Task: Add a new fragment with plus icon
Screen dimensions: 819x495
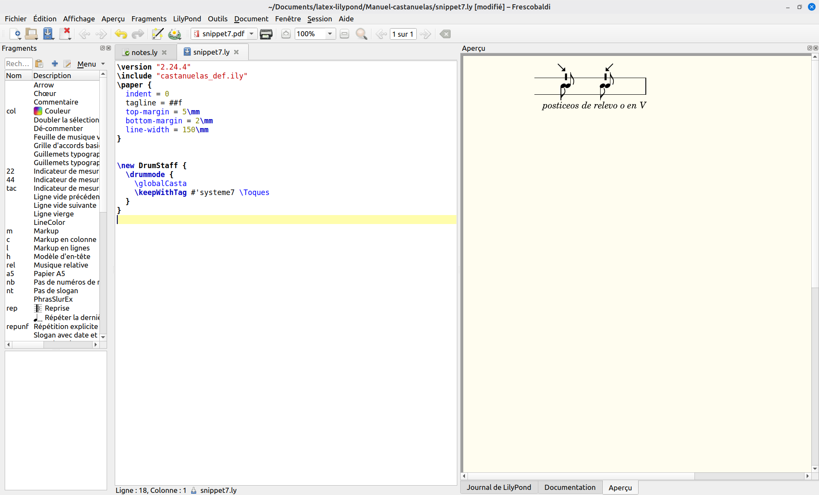Action: [x=55, y=64]
